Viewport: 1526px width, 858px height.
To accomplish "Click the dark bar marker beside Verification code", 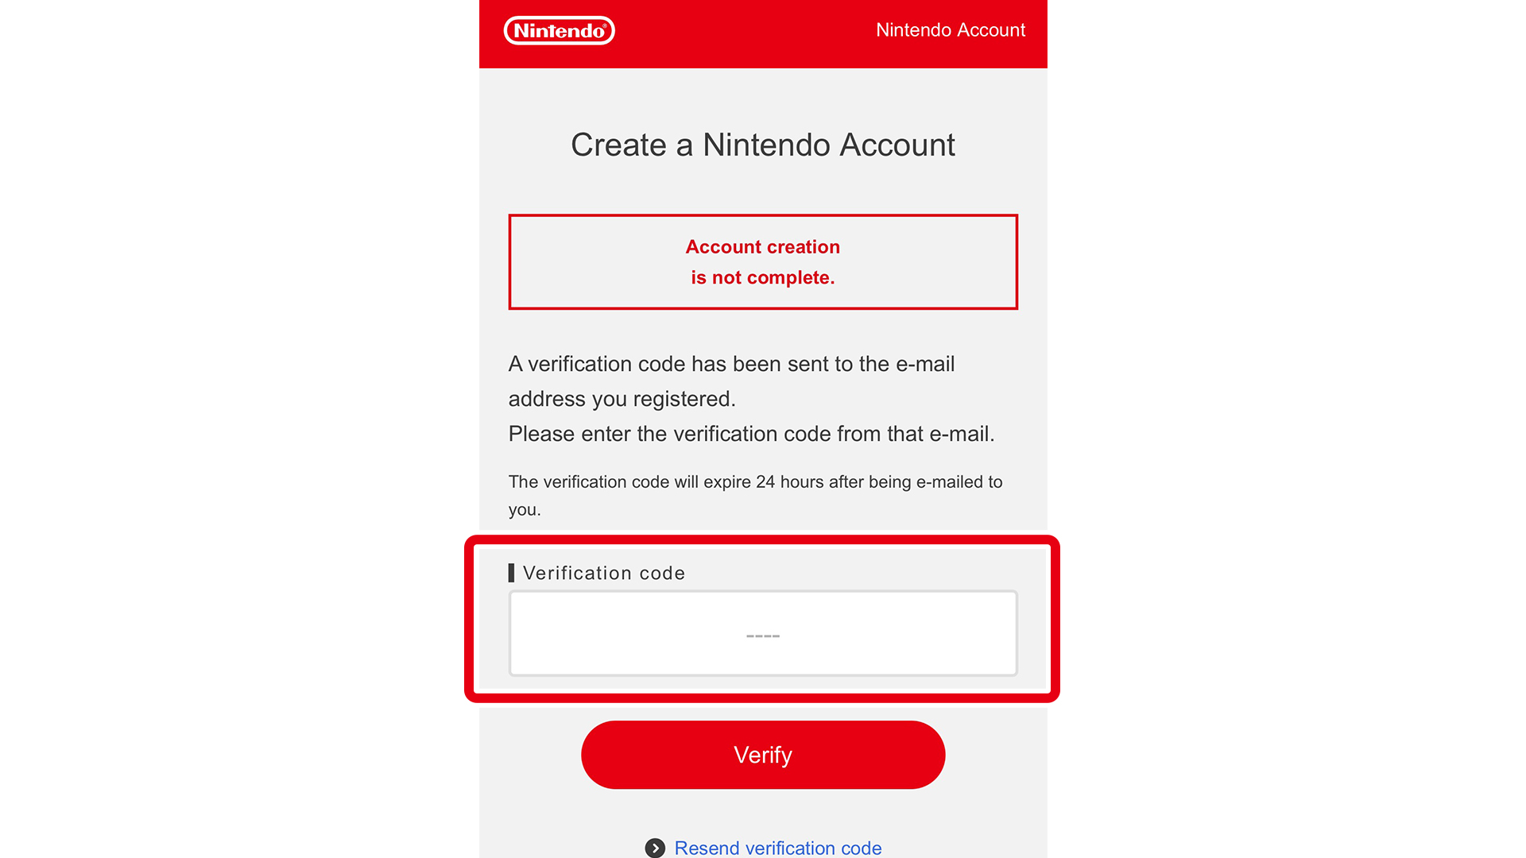I will pos(511,573).
